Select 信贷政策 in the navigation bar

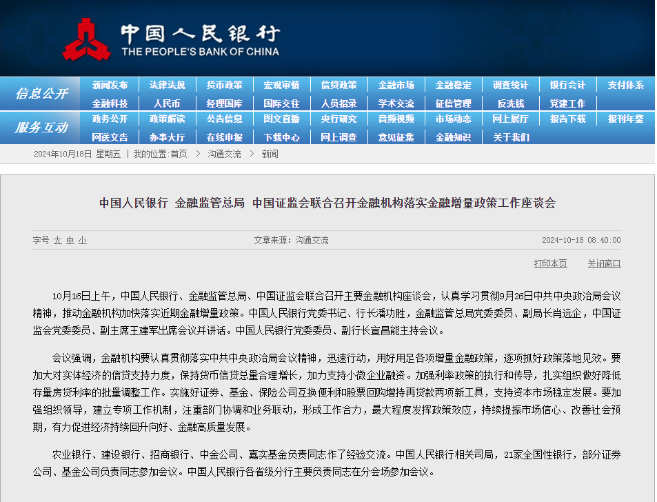tap(339, 85)
